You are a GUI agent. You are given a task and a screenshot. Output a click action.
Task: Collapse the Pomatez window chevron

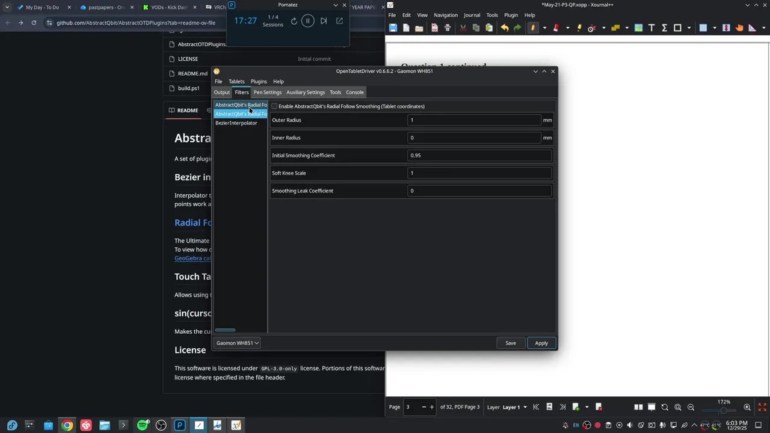[336, 5]
